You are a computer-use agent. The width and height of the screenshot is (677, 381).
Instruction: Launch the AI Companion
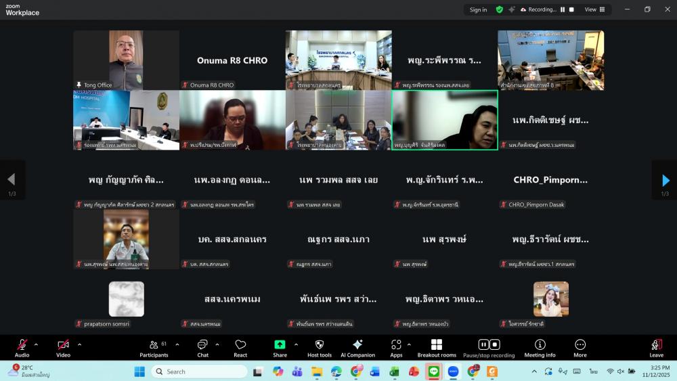[x=357, y=346]
